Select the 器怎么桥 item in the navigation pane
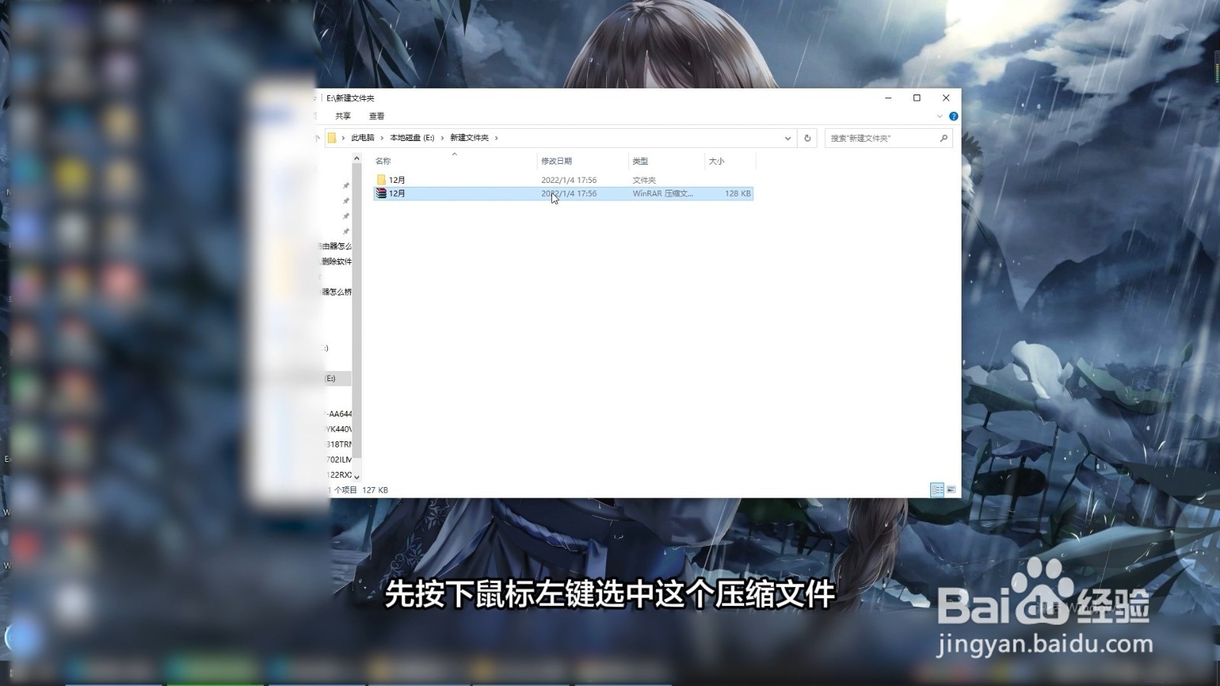The height and width of the screenshot is (686, 1220). click(336, 292)
